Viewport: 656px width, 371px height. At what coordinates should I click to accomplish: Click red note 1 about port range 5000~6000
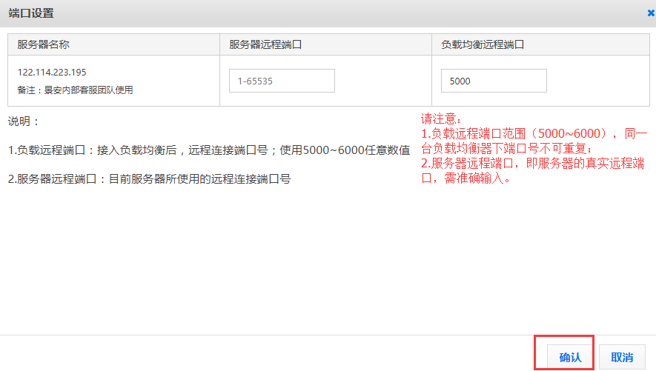[x=534, y=141]
